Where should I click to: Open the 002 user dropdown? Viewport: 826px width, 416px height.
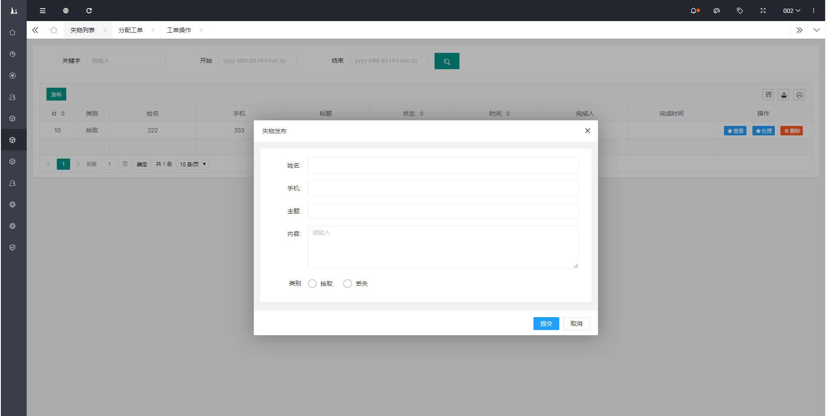click(x=791, y=11)
